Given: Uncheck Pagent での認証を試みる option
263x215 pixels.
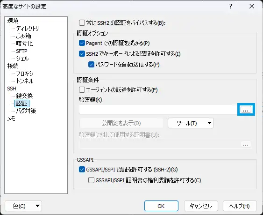Looking at the screenshot, I should click(82, 43).
